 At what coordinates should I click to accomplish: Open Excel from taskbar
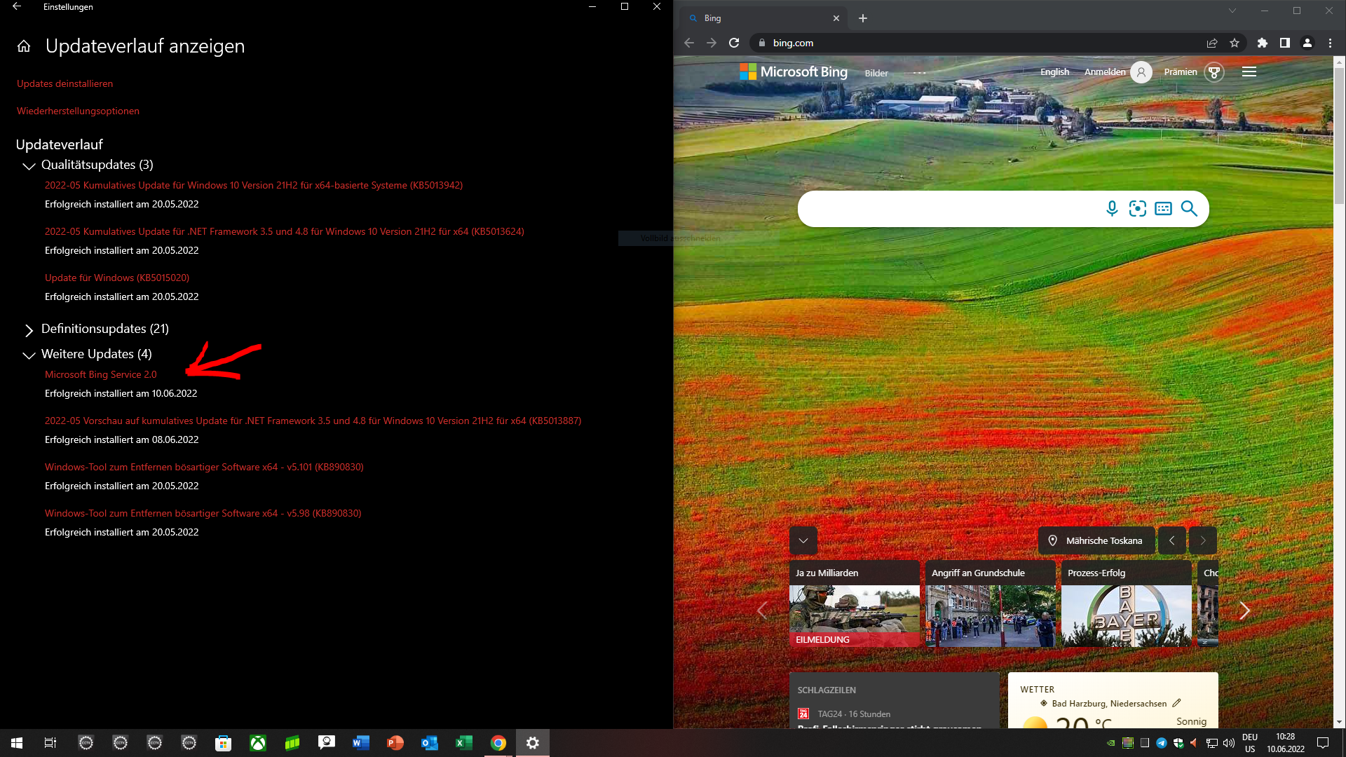pyautogui.click(x=463, y=743)
